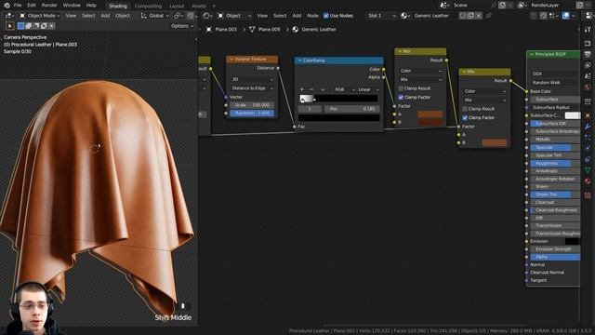Open the link transform pivot icon

[178, 16]
